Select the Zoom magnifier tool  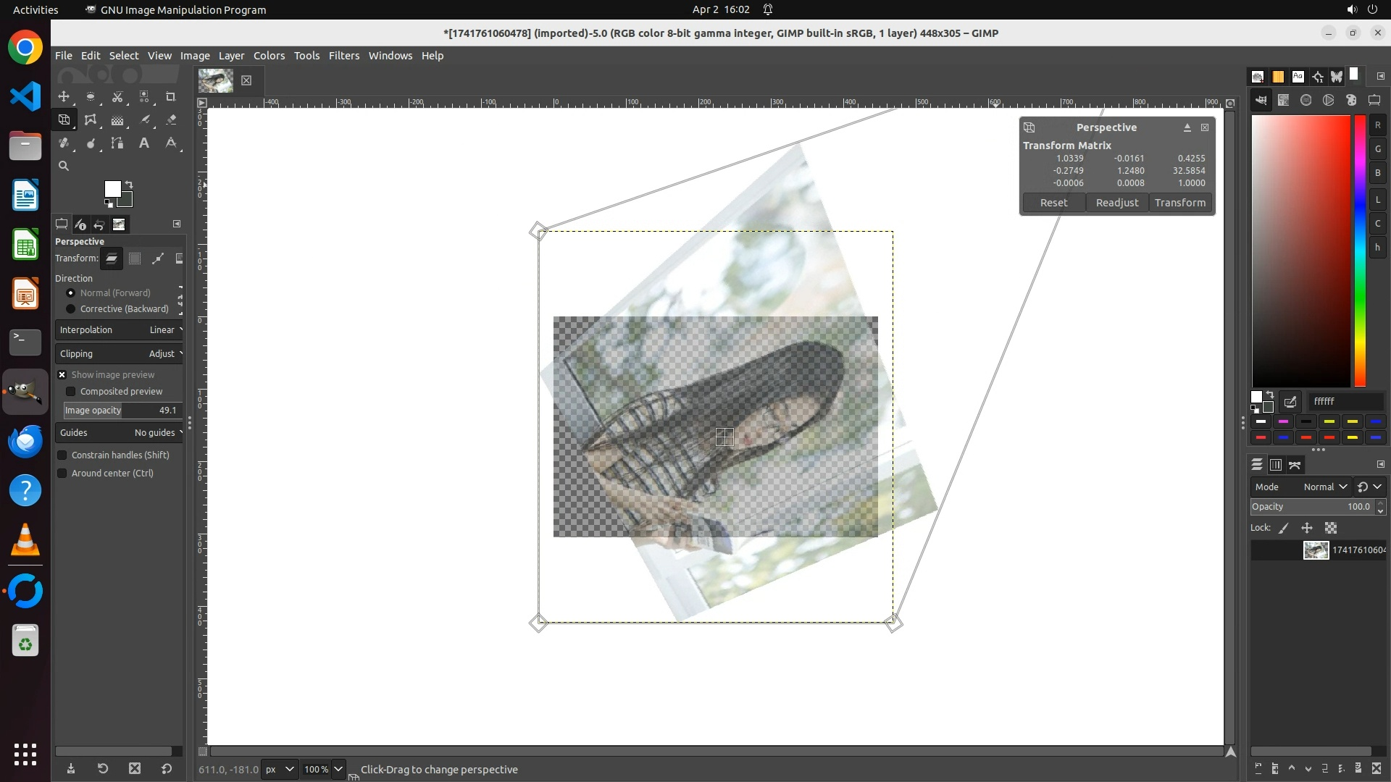tap(64, 166)
